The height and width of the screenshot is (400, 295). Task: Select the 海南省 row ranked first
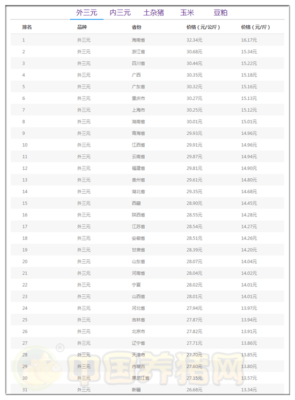pos(147,40)
